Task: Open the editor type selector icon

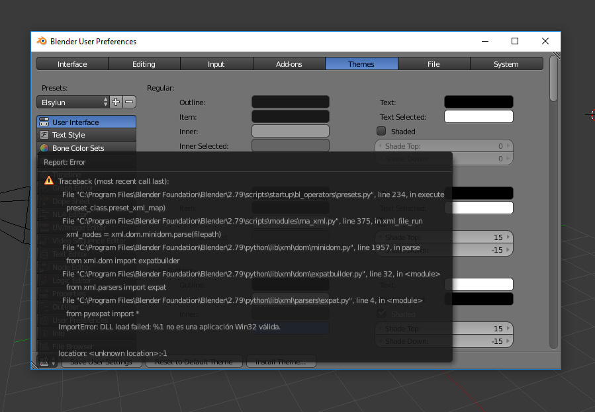Action: coord(47,362)
